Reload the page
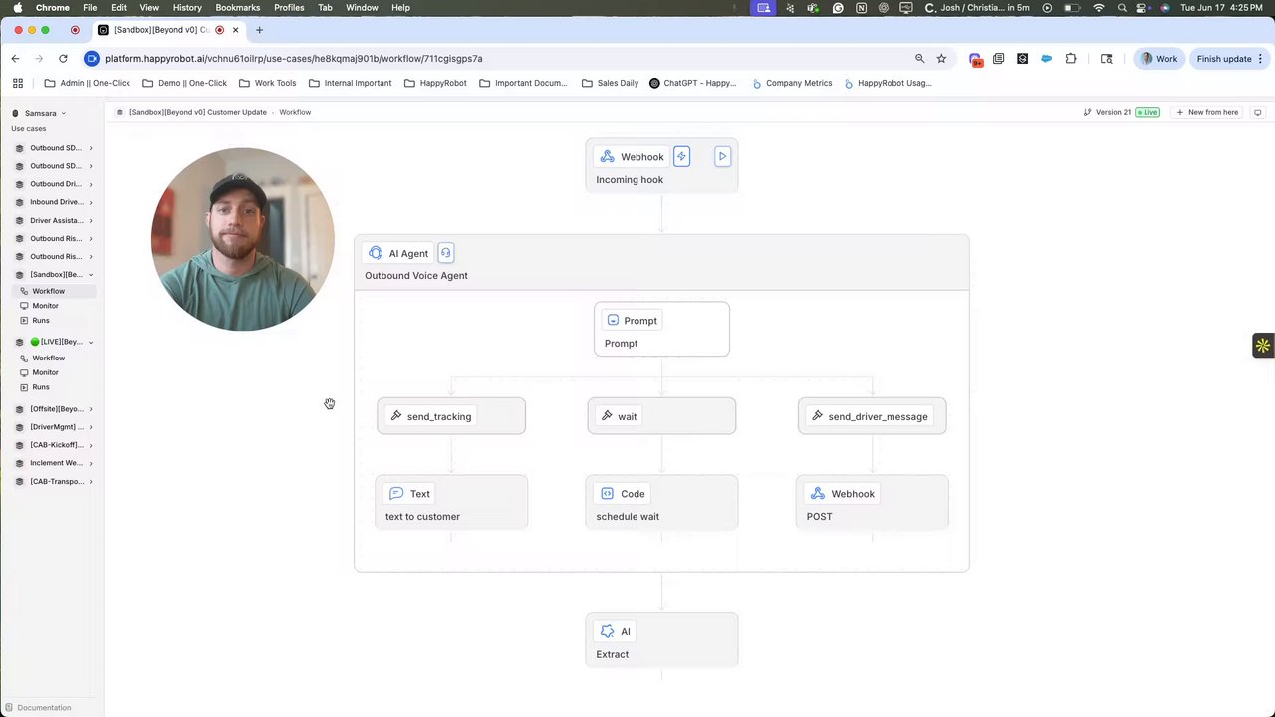This screenshot has width=1275, height=717. click(63, 59)
